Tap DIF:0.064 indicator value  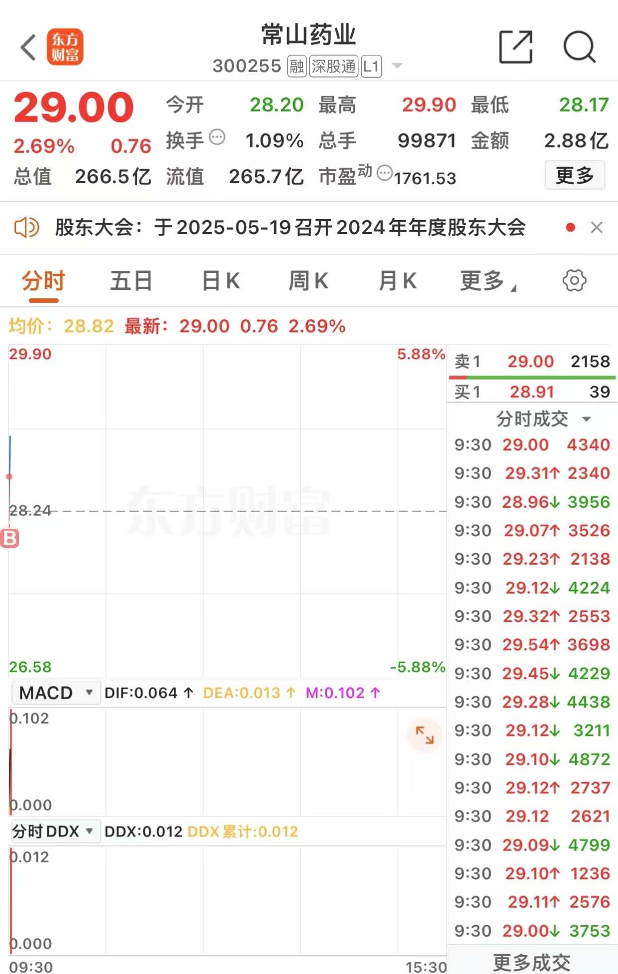coord(148,693)
